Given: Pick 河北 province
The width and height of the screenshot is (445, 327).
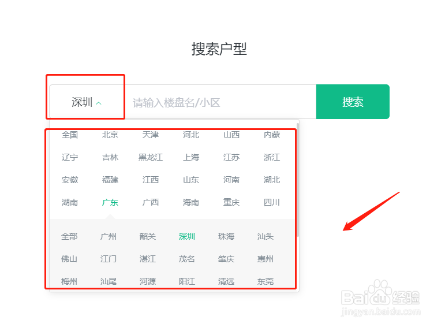Looking at the screenshot, I should 191,135.
